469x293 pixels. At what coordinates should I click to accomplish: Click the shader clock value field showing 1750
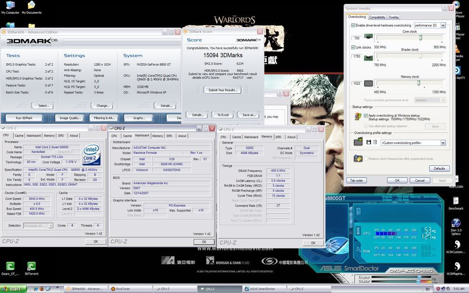pyautogui.click(x=356, y=56)
